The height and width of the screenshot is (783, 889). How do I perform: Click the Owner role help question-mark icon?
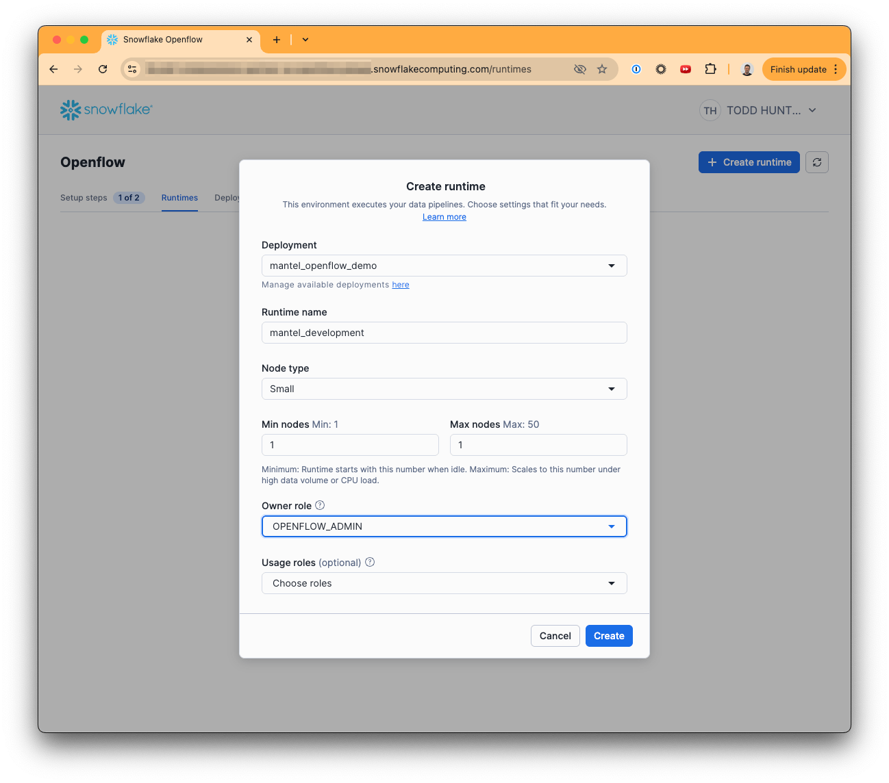(320, 505)
